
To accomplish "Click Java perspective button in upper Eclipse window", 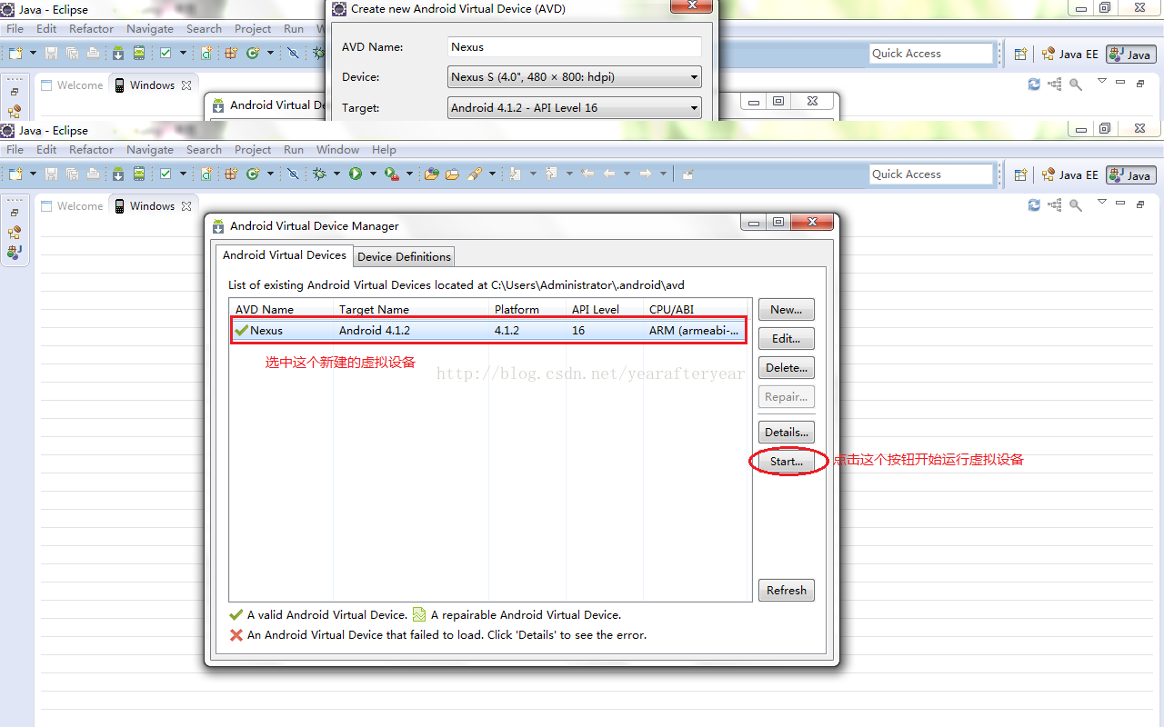I will (x=1131, y=55).
